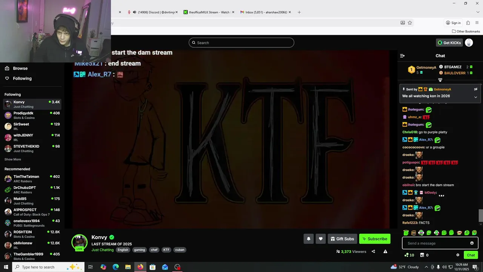Collapse the chat panel with arrow icon
The height and width of the screenshot is (272, 483).
(x=402, y=56)
